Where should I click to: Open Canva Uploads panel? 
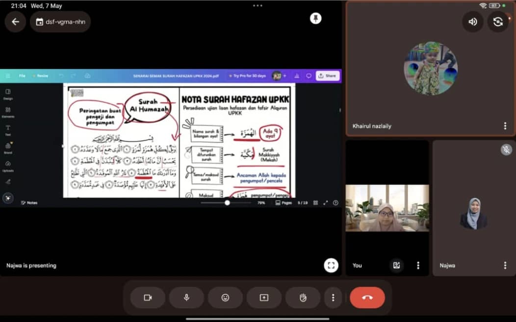[8, 166]
